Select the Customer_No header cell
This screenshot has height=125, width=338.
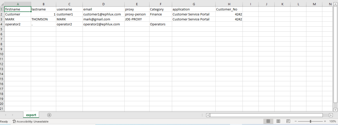[x=229, y=9]
